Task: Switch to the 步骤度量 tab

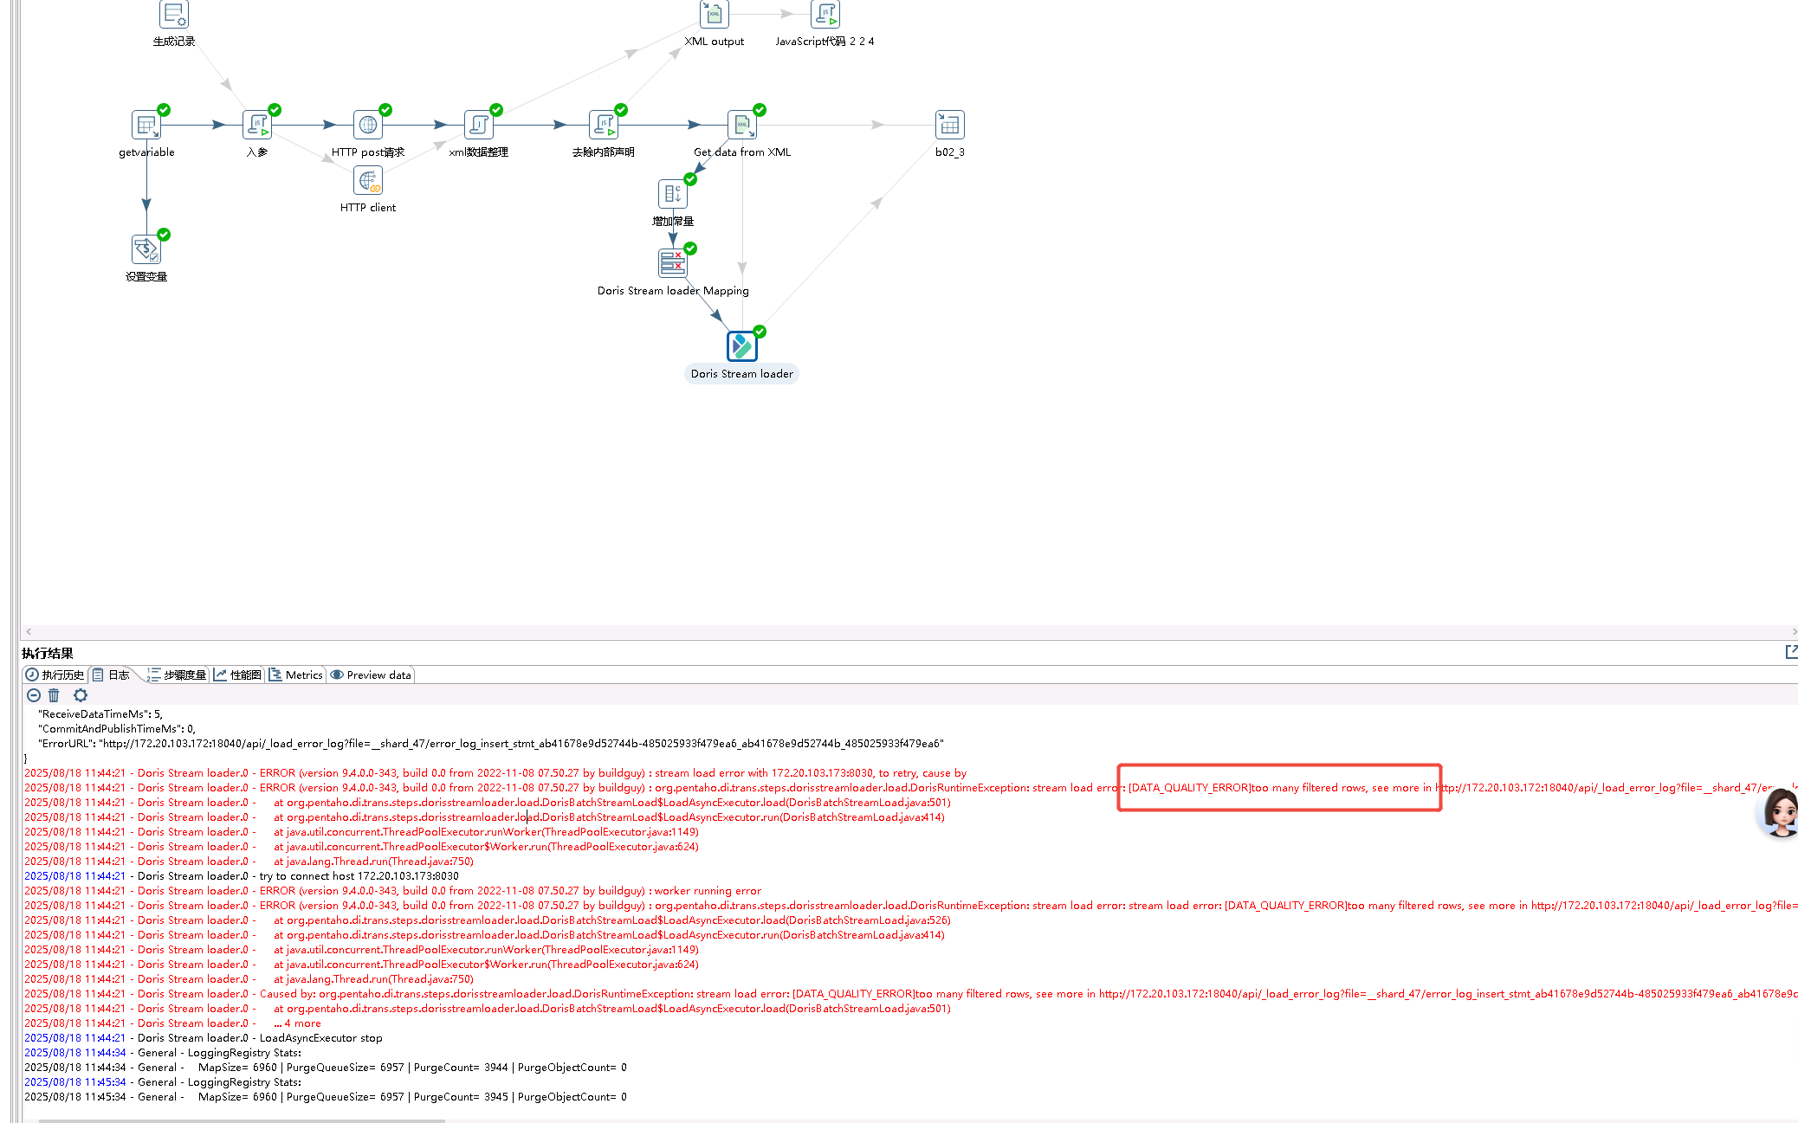Action: (177, 675)
